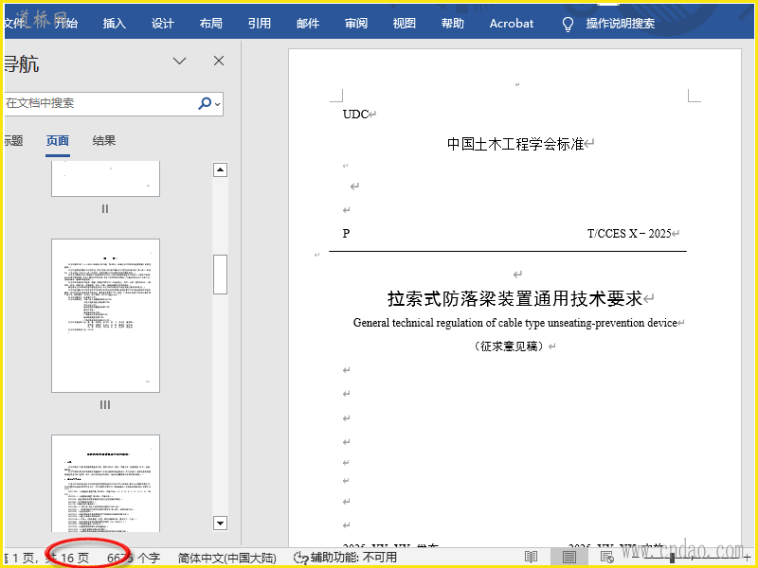
Task: Click the lightbulb tell-me icon
Action: [568, 25]
